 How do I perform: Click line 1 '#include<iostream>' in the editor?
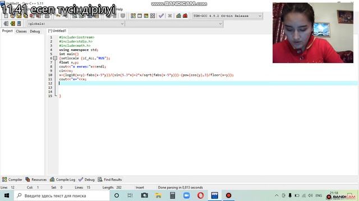point(77,37)
